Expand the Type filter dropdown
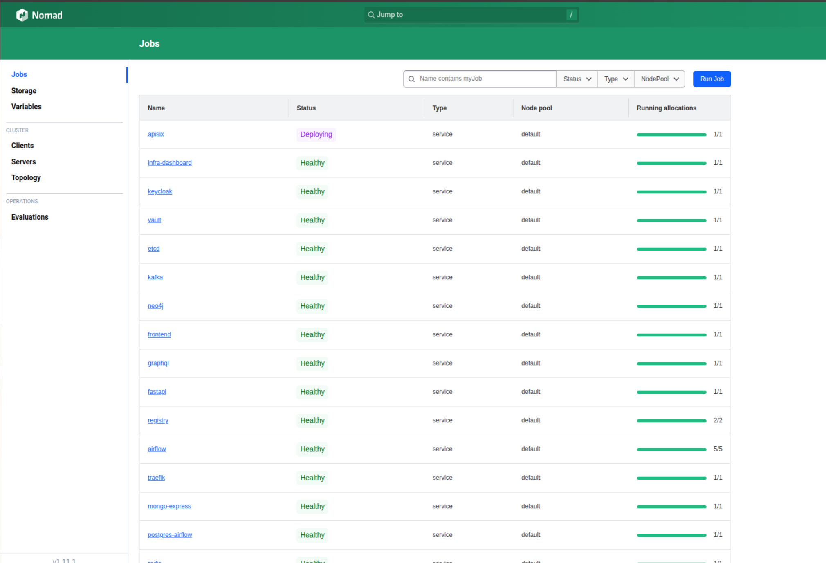Image resolution: width=826 pixels, height=563 pixels. [615, 79]
